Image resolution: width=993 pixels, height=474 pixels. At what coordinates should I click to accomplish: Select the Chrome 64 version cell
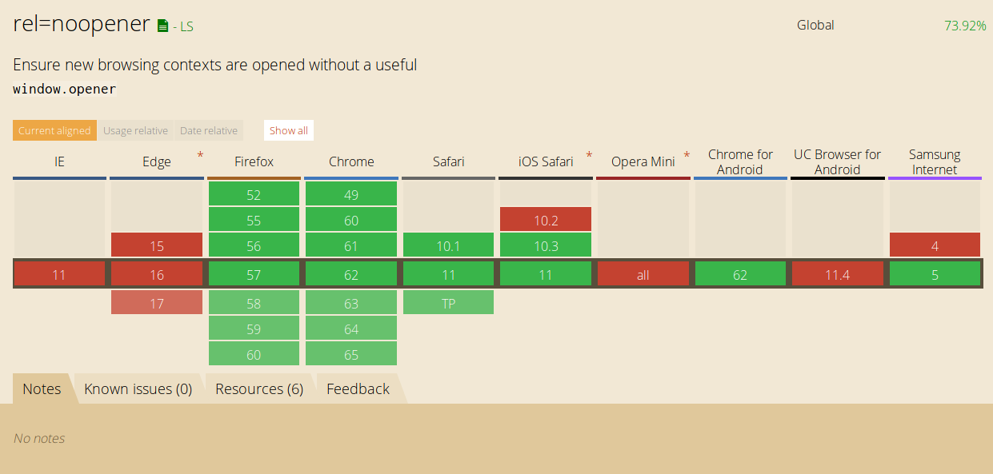pos(351,329)
